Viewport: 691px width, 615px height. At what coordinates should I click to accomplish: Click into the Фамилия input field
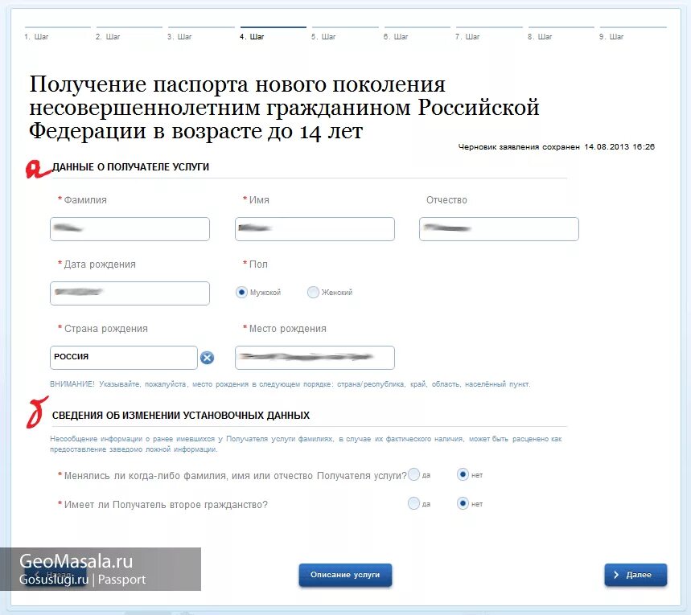(130, 229)
